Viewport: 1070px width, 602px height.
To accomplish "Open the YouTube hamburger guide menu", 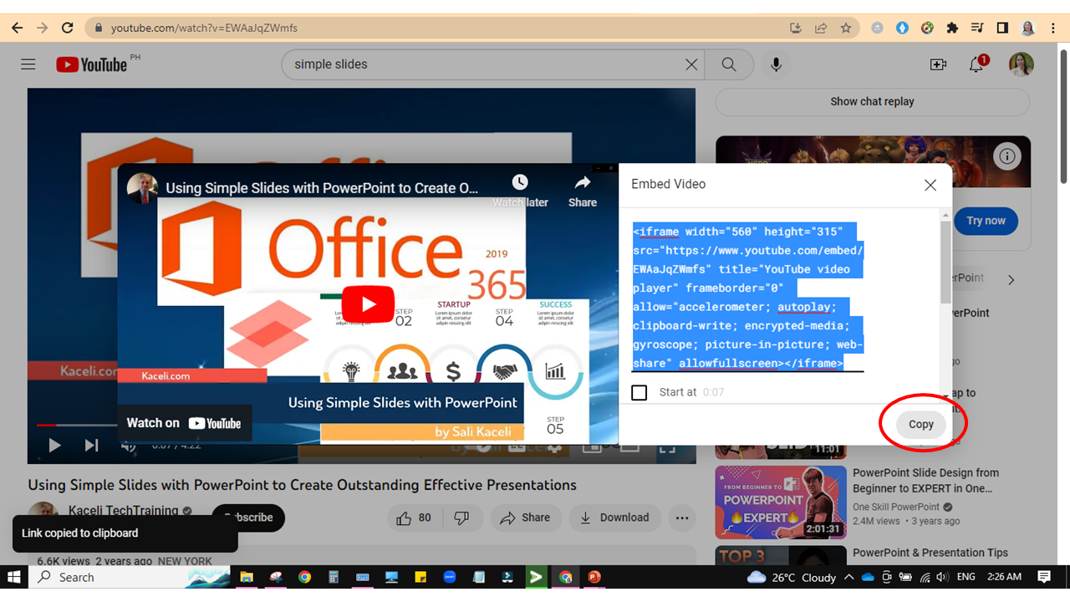I will (x=28, y=64).
